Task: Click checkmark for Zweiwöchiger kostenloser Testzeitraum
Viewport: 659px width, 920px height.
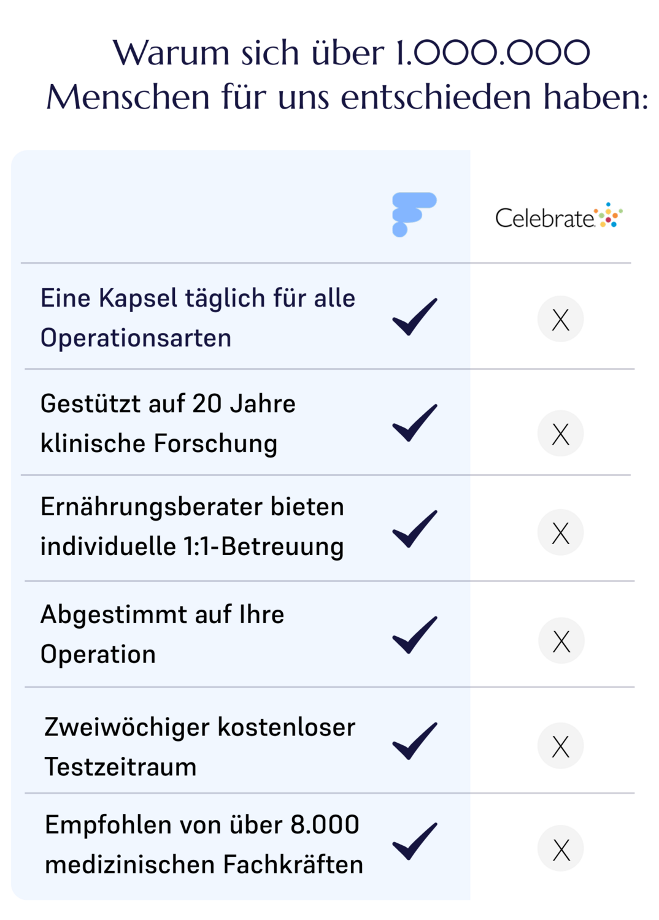Action: [415, 740]
